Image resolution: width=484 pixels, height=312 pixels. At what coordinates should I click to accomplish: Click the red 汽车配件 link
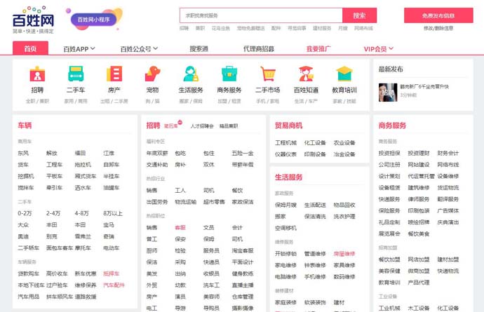click(114, 285)
